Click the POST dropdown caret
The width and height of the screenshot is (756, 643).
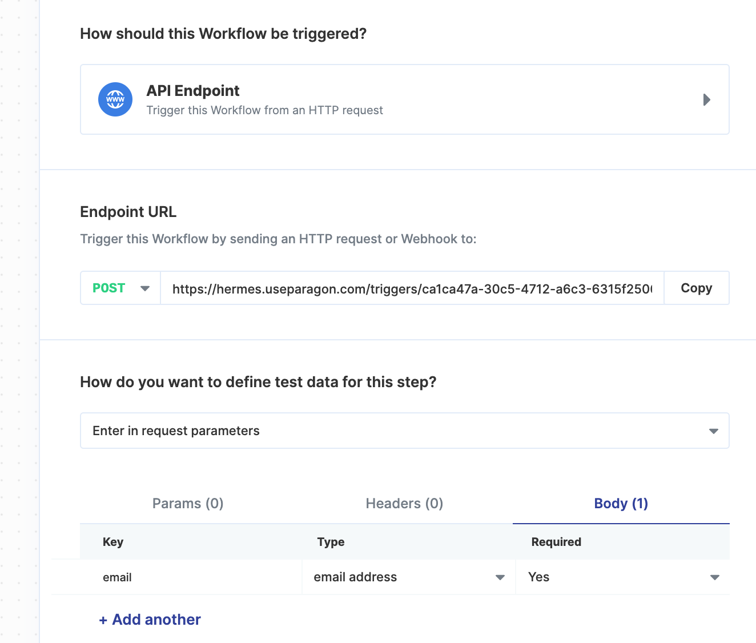145,288
